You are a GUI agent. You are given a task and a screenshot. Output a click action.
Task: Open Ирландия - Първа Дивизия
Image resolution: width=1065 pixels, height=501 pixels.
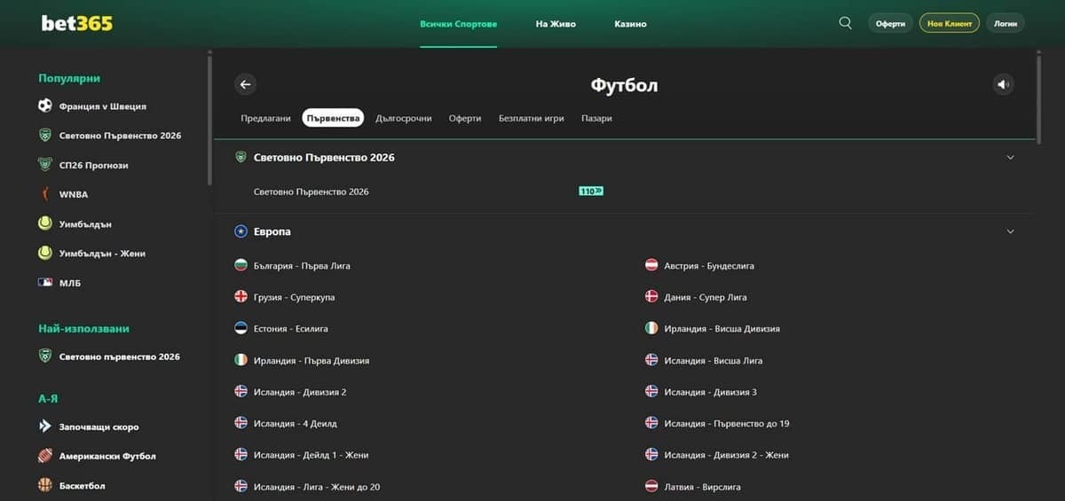(312, 360)
